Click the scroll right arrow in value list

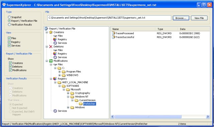coord(208,117)
